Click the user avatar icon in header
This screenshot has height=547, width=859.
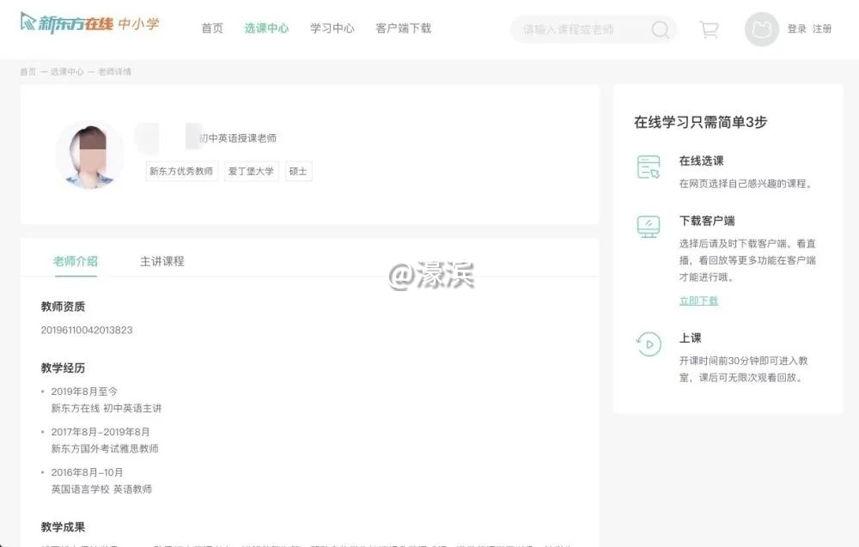tap(761, 29)
